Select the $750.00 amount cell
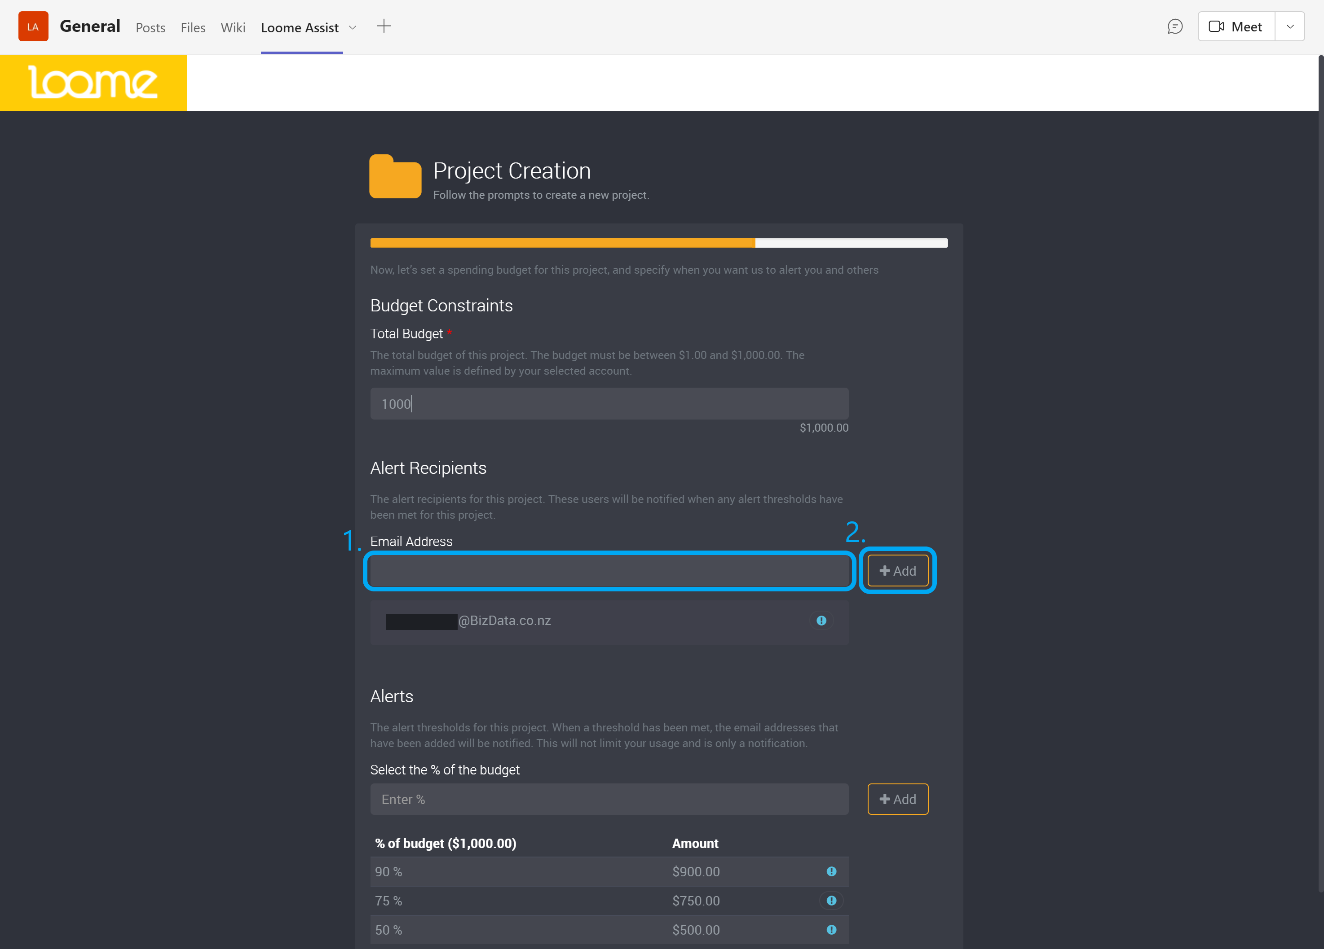The width and height of the screenshot is (1324, 949). tap(696, 901)
